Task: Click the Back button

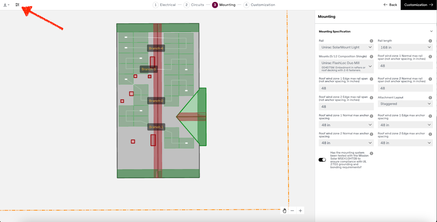Action: (x=390, y=5)
